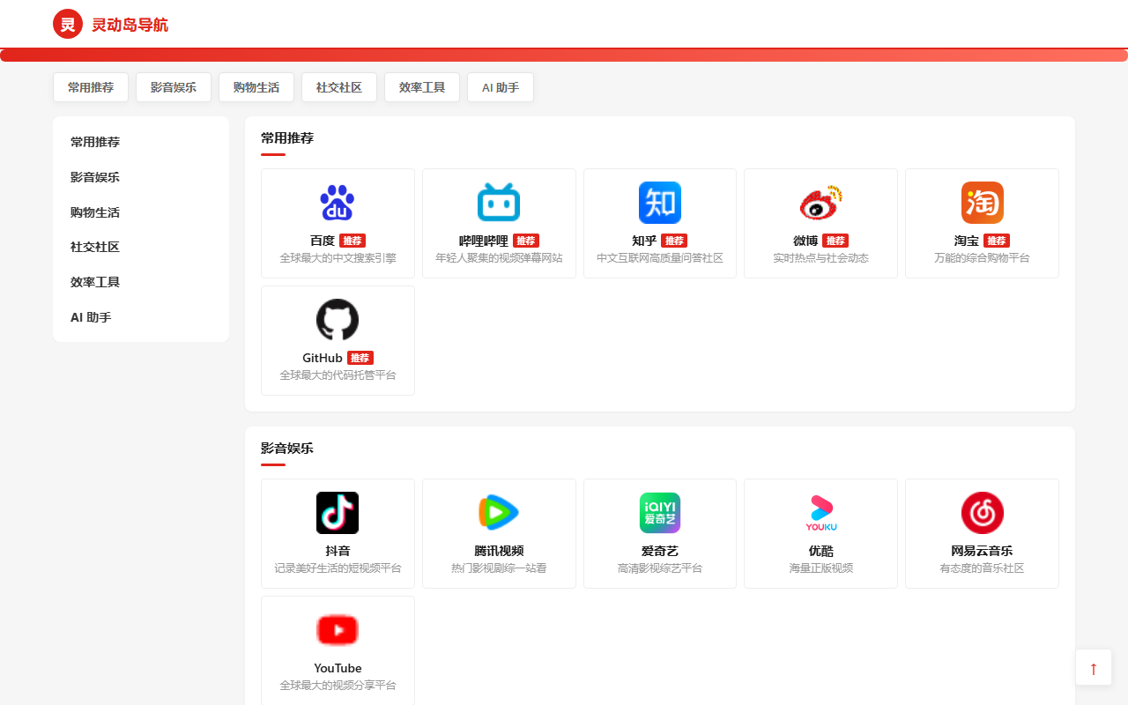The width and height of the screenshot is (1128, 705).
Task: Select the 效率工具 top tab
Action: tap(422, 87)
